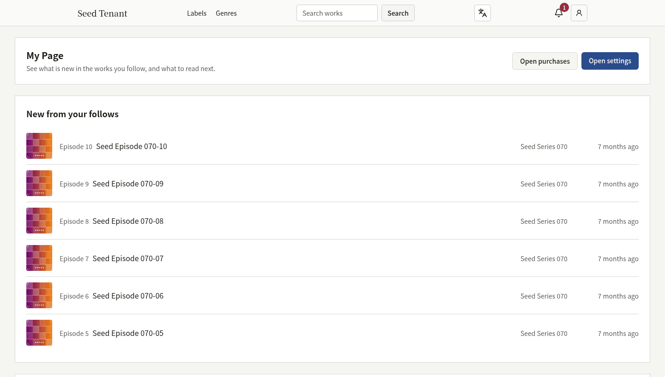
Task: Click the Episode 7 cover thumbnail
Action: coord(39,258)
